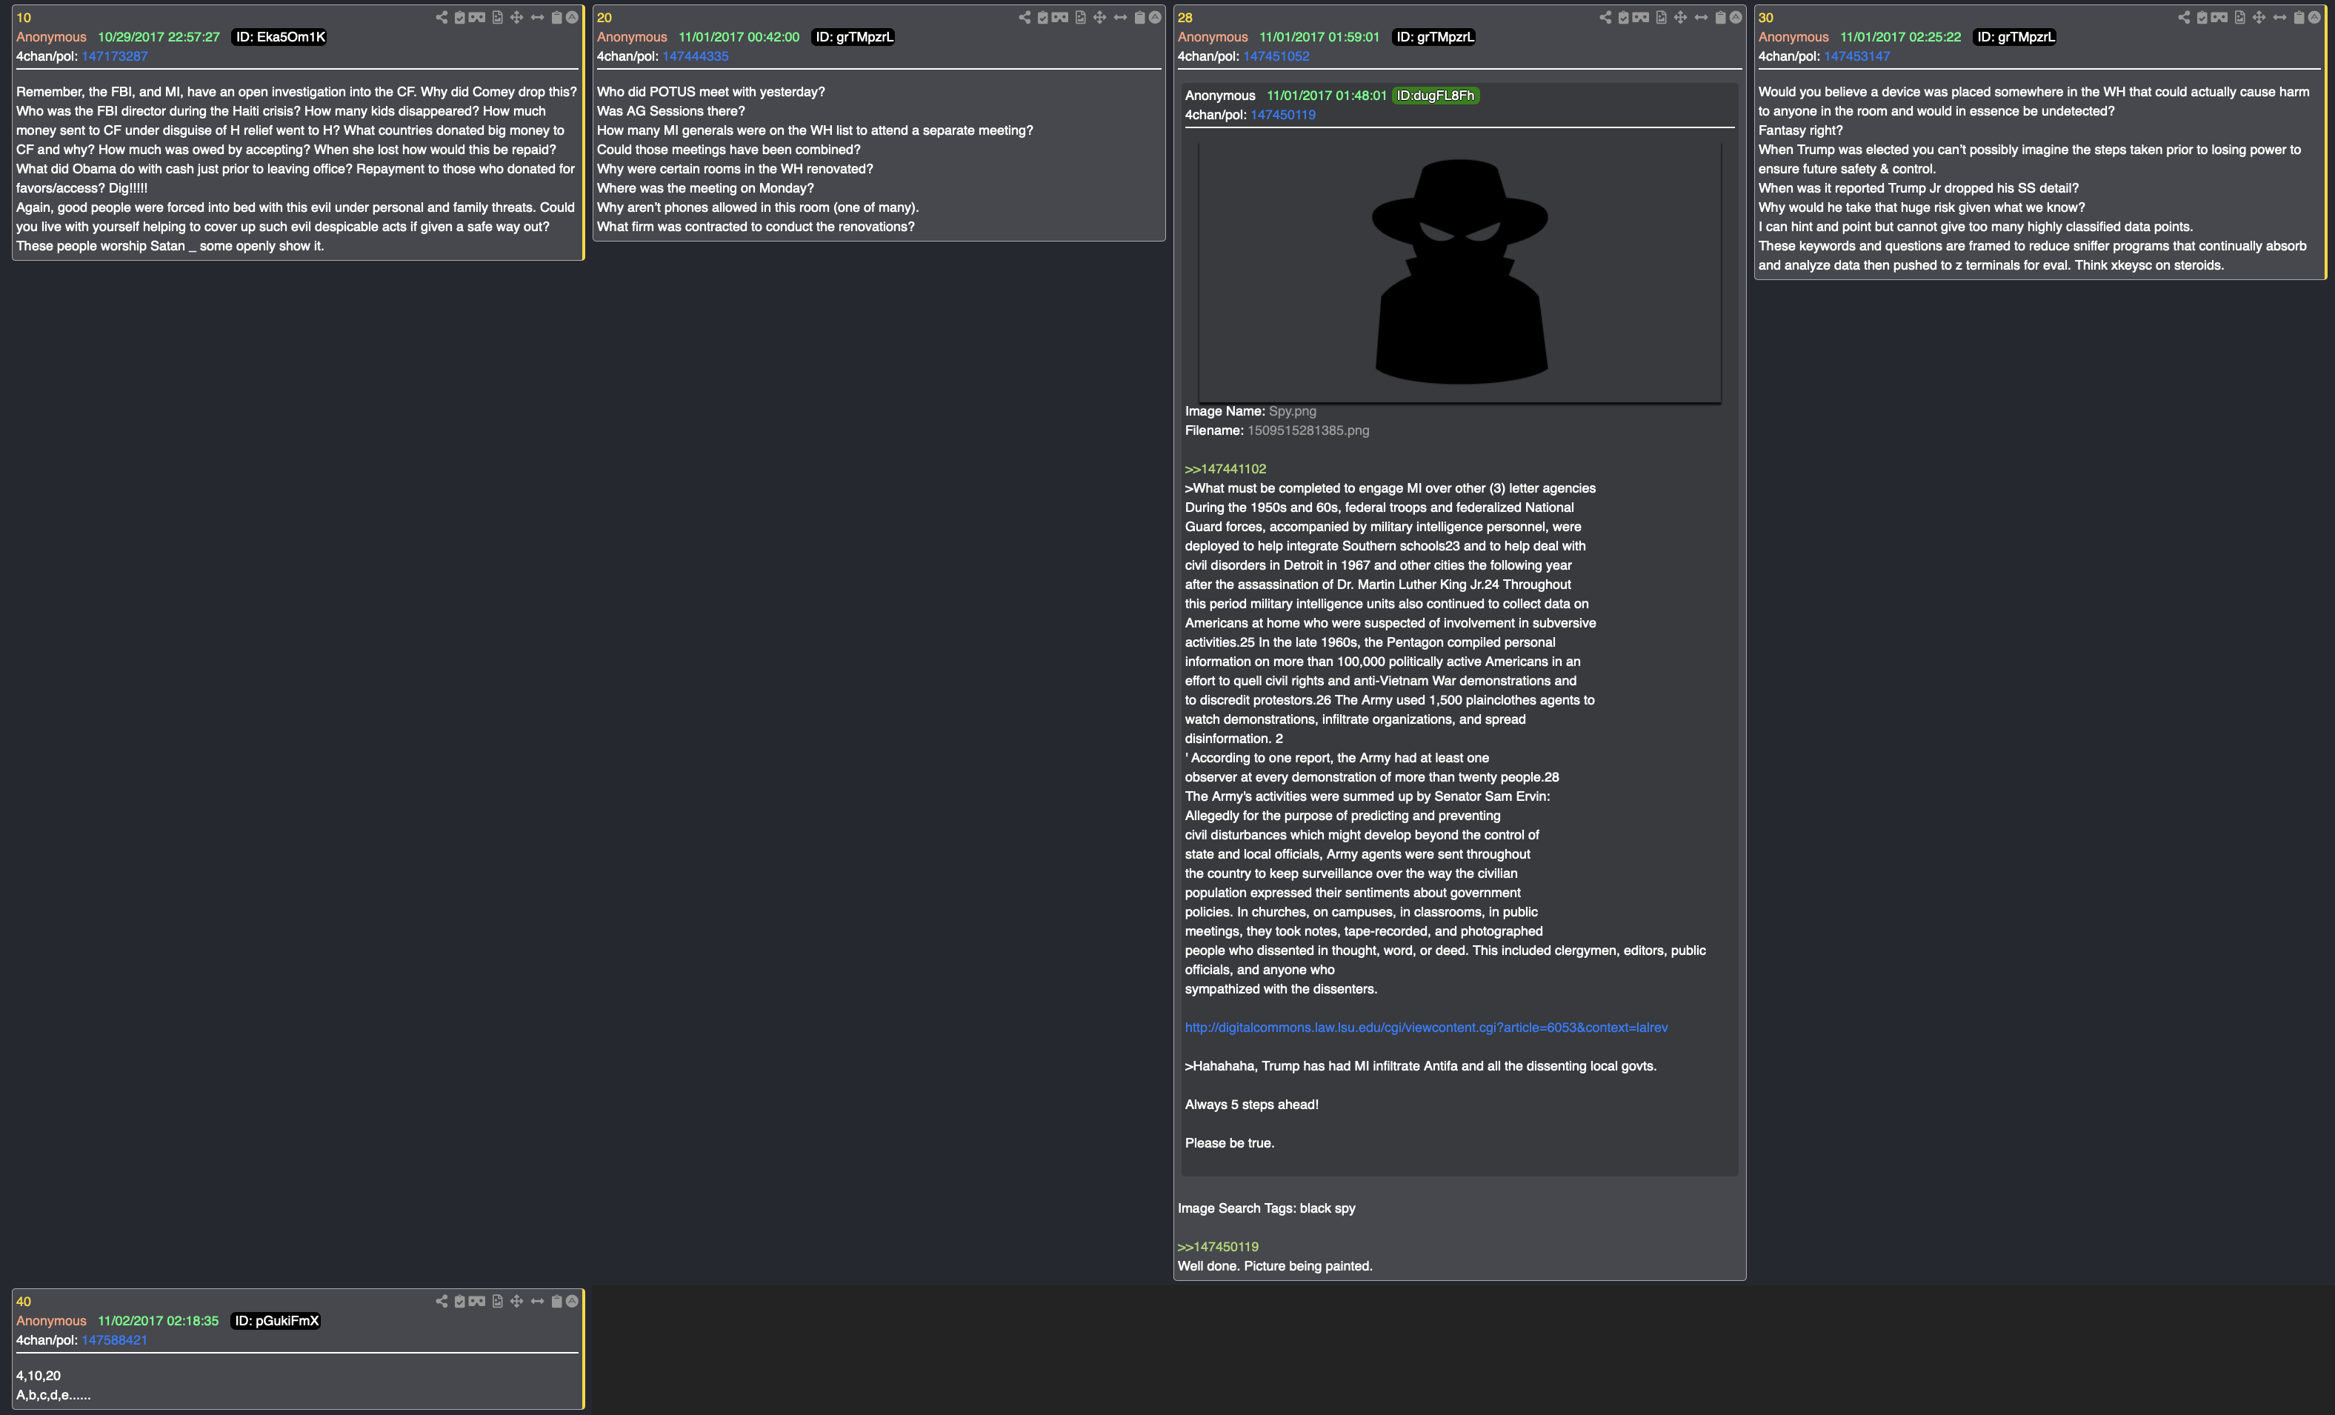Click the clipboard-check icon on post 20

pos(1042,17)
